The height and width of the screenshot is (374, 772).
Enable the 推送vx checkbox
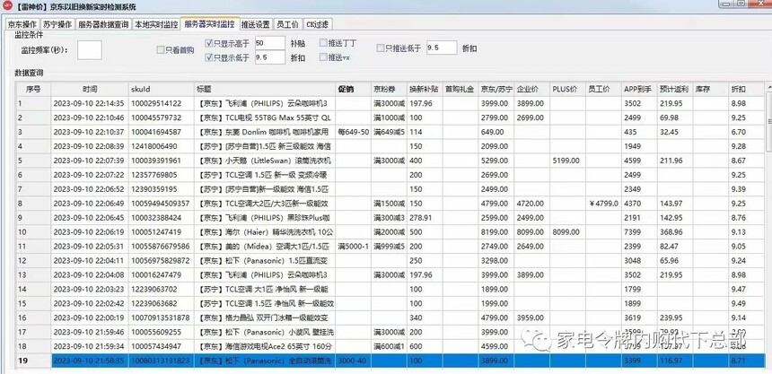click(323, 57)
